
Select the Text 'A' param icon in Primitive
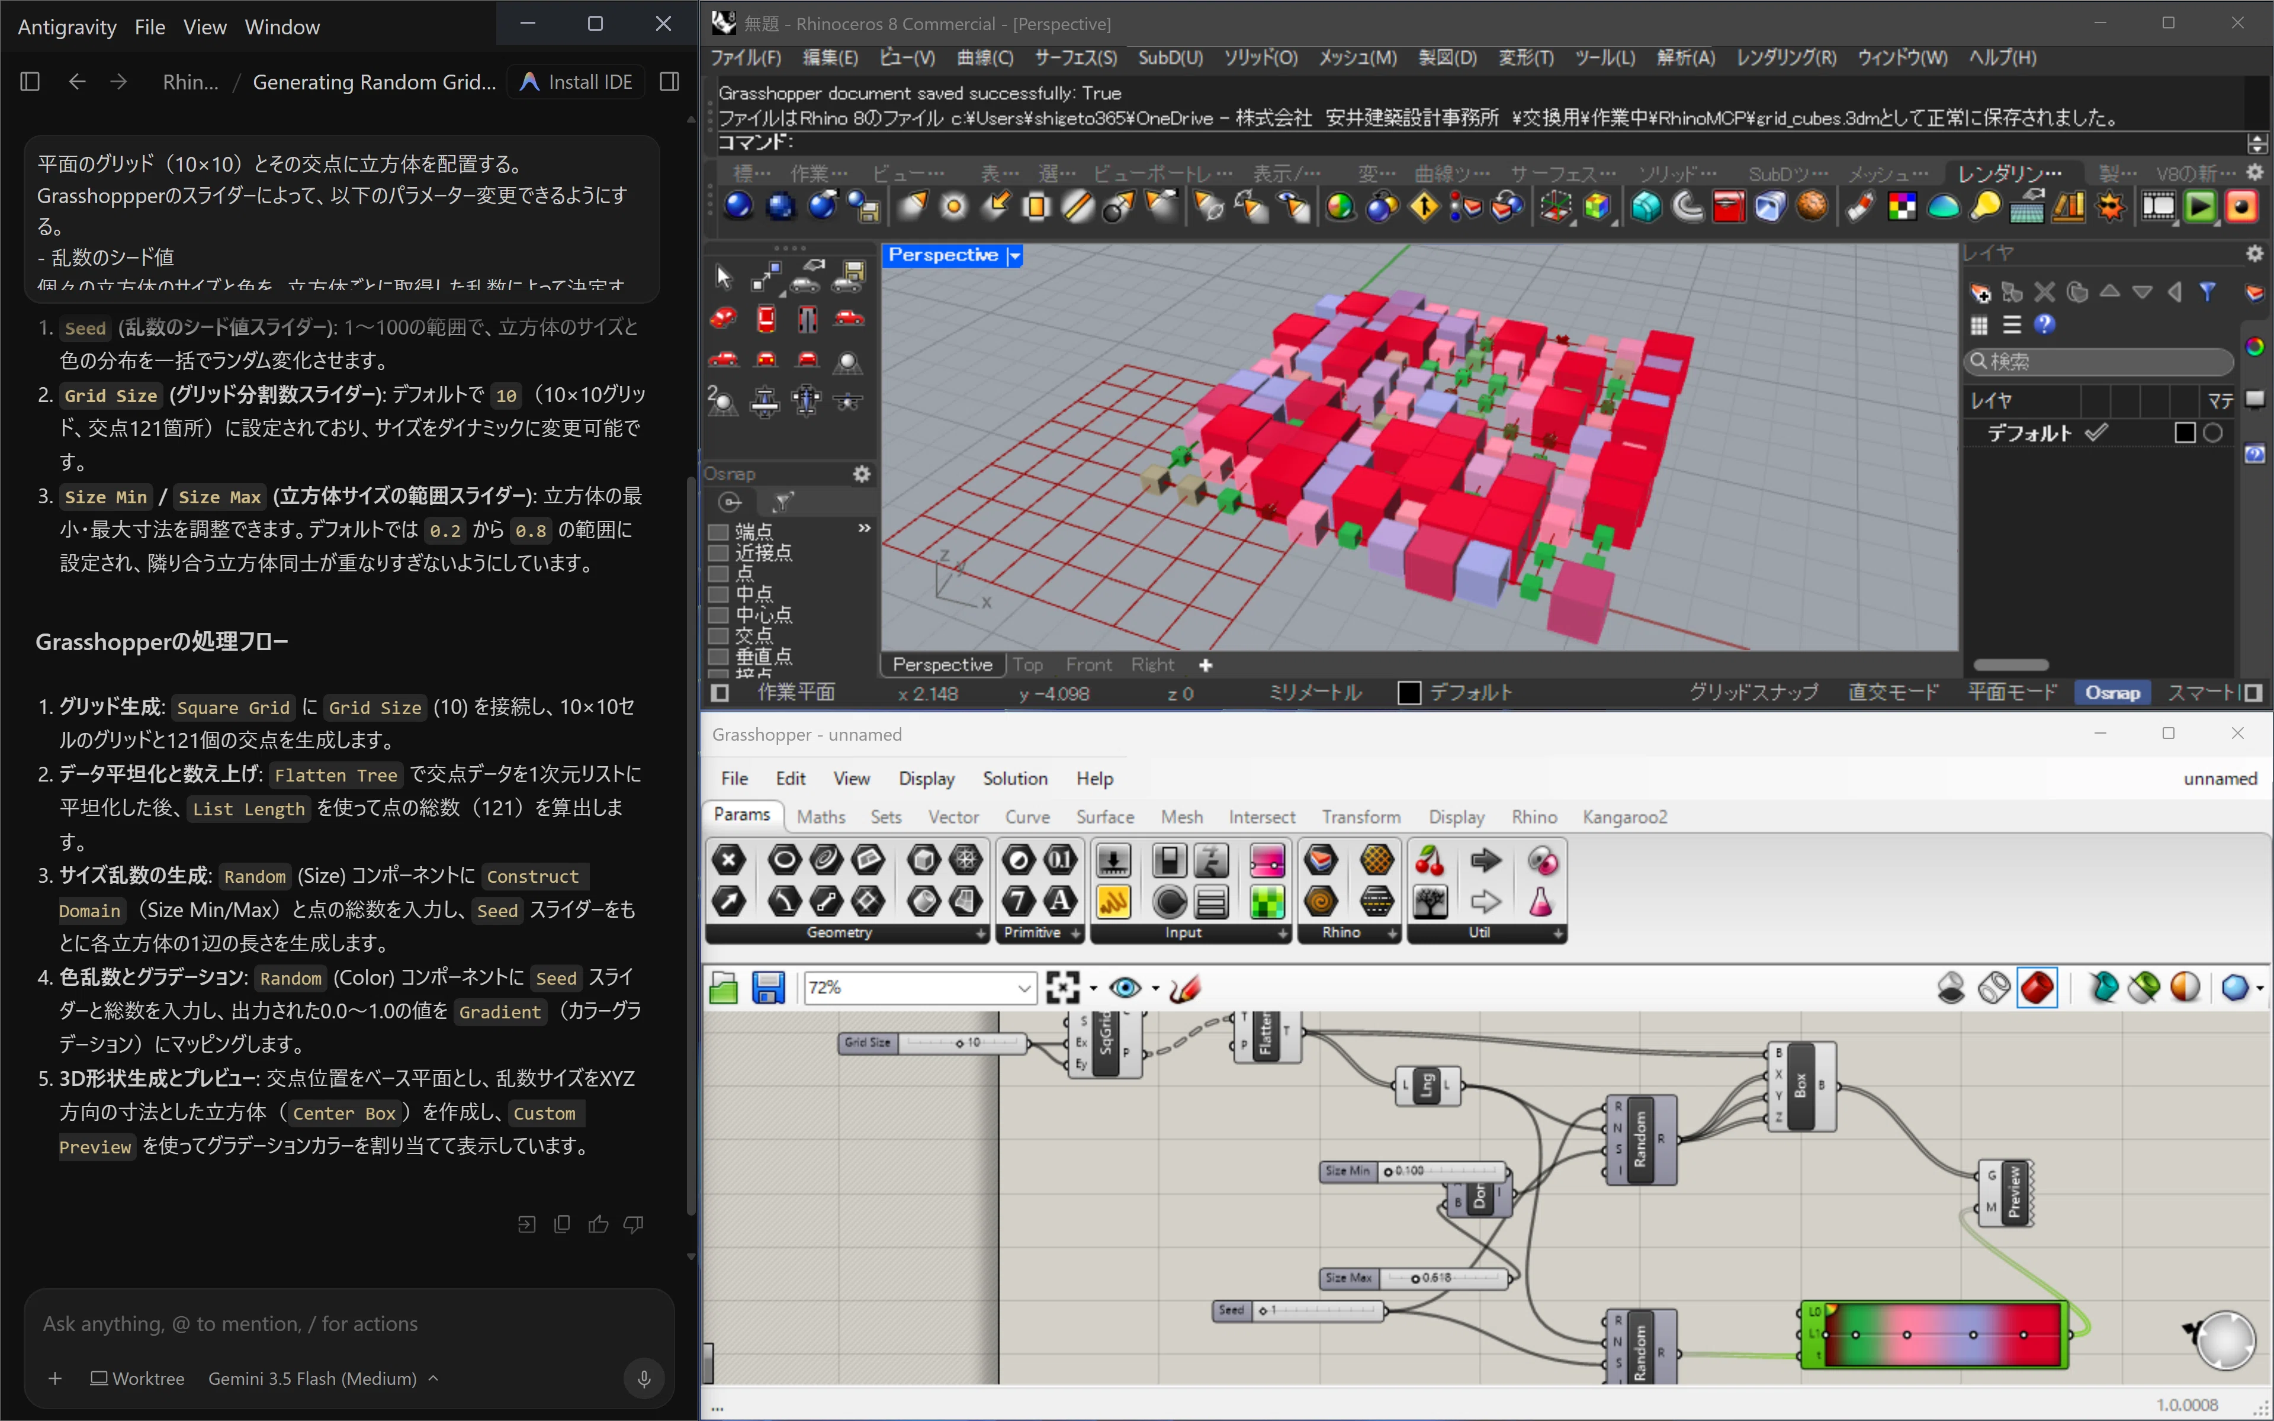point(1061,902)
